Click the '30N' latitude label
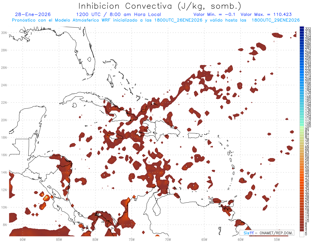Screen dimensions: 314x243 pos(4,33)
